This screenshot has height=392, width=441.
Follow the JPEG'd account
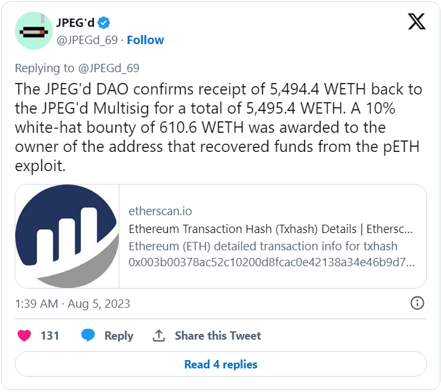click(x=145, y=40)
